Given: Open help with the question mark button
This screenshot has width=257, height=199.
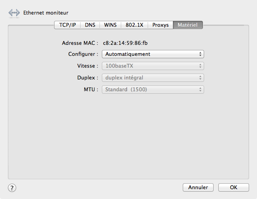Looking at the screenshot, I should click(x=12, y=188).
